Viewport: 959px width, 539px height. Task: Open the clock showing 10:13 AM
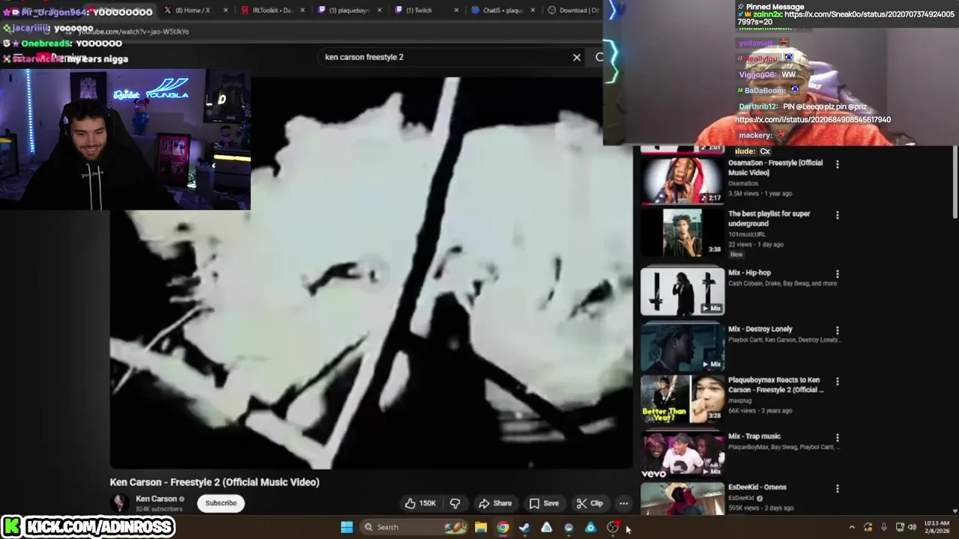click(937, 527)
